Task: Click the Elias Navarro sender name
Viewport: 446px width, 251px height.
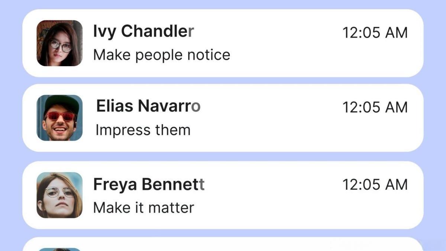Action: point(148,106)
